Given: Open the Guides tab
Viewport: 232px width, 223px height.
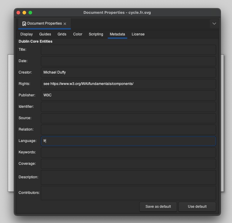Looking at the screenshot, I should [45, 34].
